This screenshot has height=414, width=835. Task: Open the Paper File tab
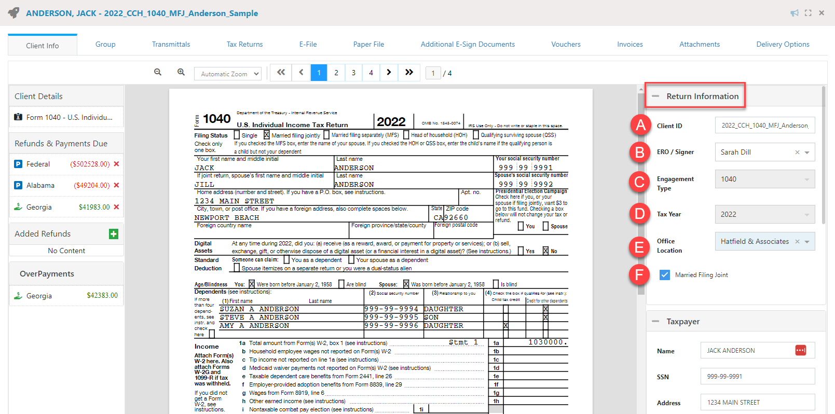pyautogui.click(x=369, y=44)
